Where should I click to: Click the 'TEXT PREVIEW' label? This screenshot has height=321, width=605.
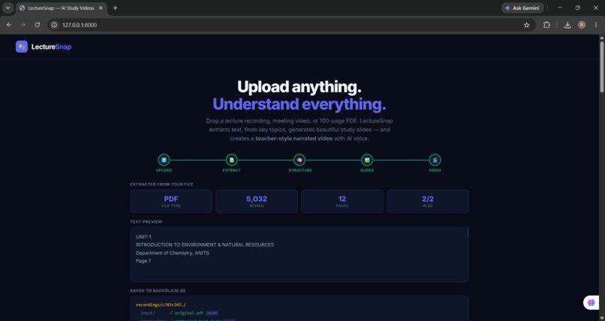146,221
